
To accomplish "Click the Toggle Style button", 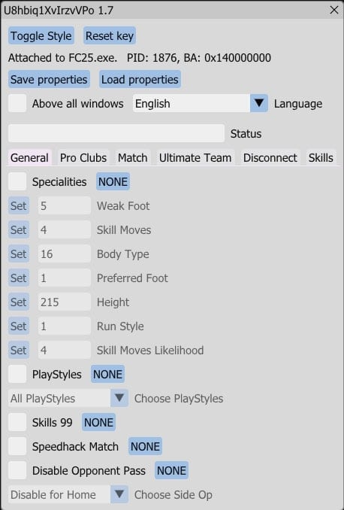I will point(41,36).
